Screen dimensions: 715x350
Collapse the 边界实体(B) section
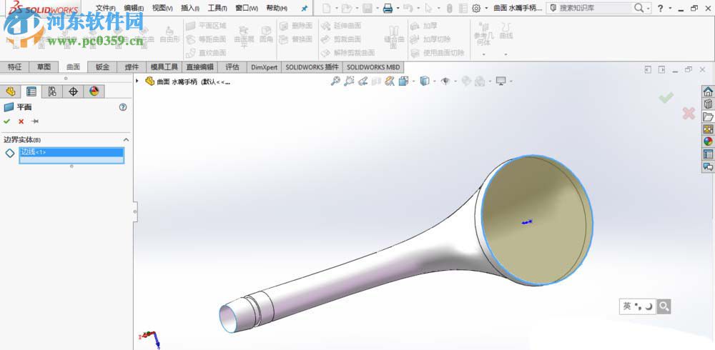[x=127, y=140]
